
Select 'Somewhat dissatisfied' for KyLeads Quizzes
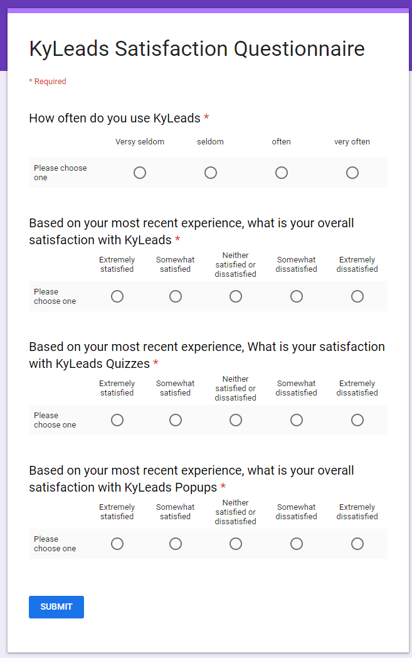pos(297,420)
